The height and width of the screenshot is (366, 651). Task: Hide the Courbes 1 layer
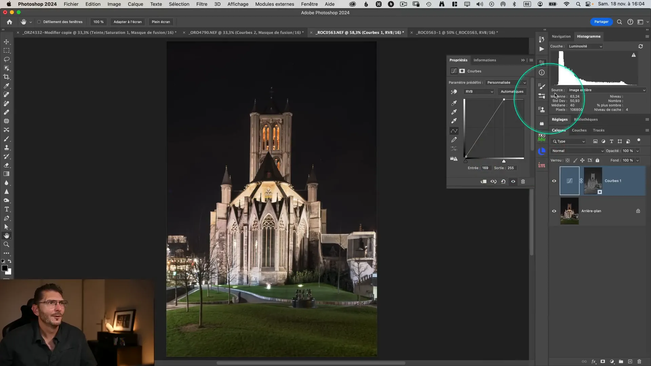[554, 181]
